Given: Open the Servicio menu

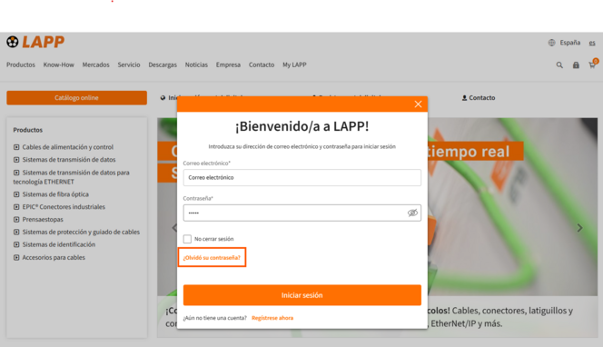Looking at the screenshot, I should pyautogui.click(x=129, y=65).
